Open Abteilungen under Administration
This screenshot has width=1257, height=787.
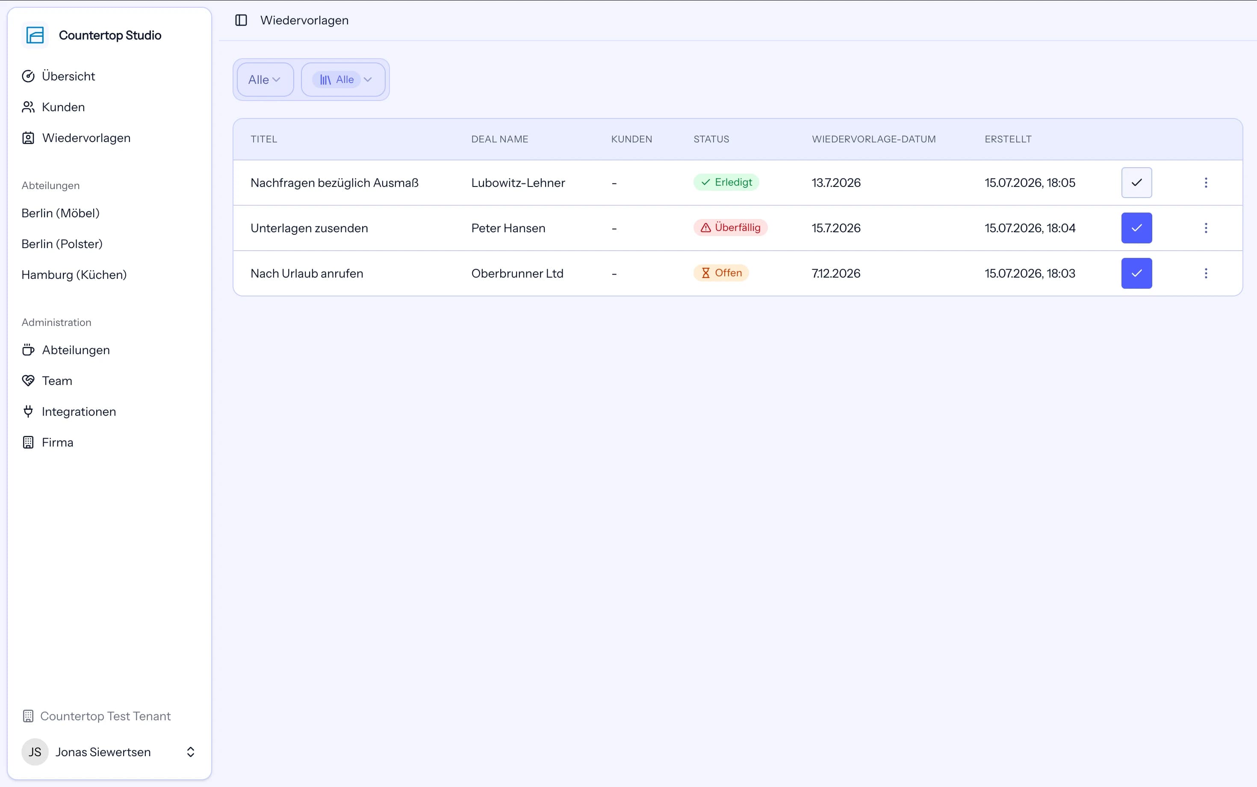click(76, 350)
